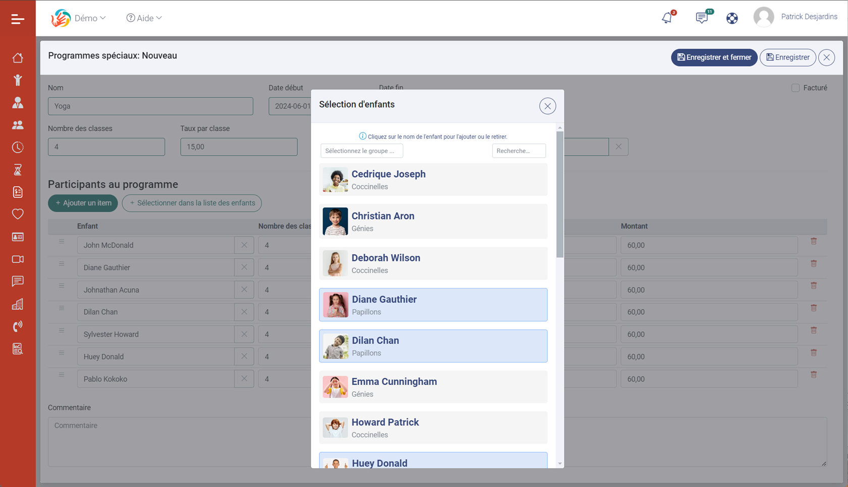Click the heart icon in sidebar
Image resolution: width=848 pixels, height=487 pixels.
pos(18,214)
